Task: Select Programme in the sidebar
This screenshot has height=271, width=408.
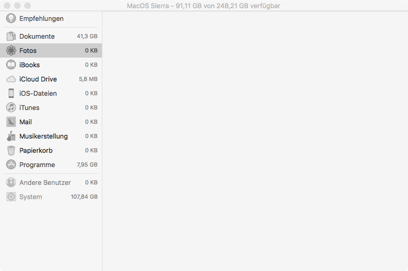Action: click(51, 165)
